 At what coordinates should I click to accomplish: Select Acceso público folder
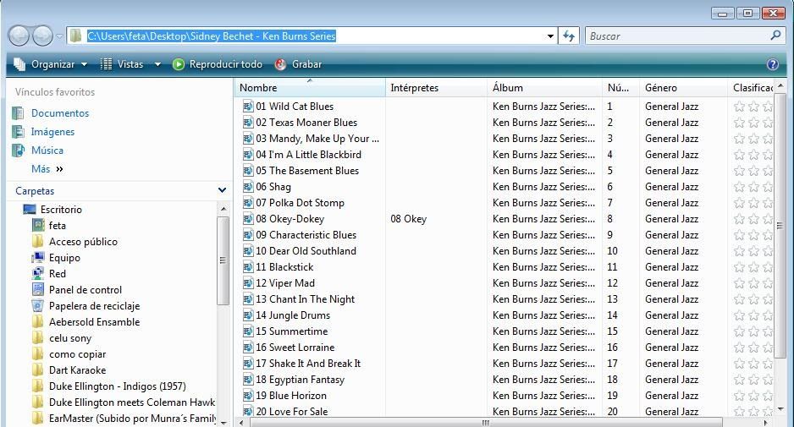tap(83, 242)
